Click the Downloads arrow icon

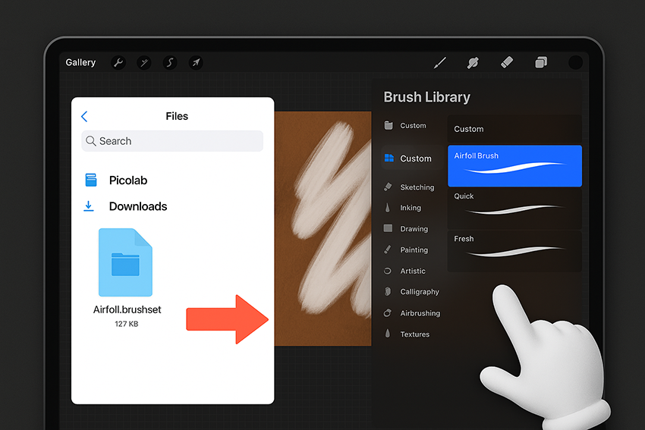(x=89, y=206)
